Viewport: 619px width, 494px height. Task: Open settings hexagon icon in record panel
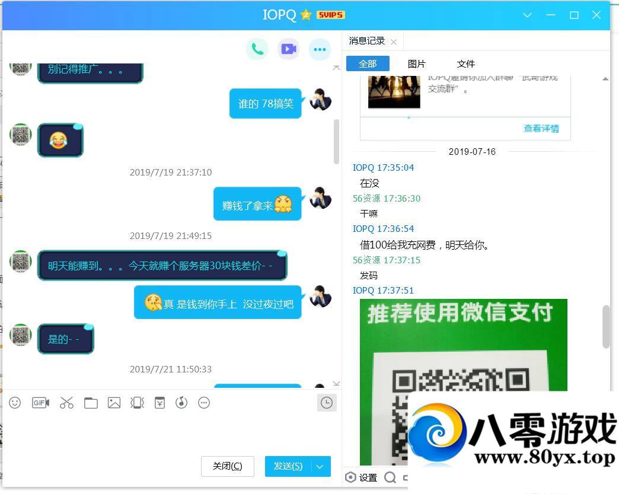point(350,477)
